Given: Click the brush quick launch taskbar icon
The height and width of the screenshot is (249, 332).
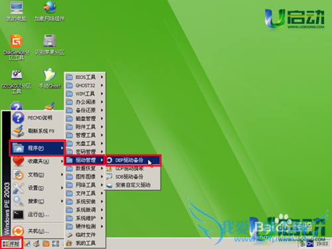Looking at the screenshot, I should pos(37,244).
